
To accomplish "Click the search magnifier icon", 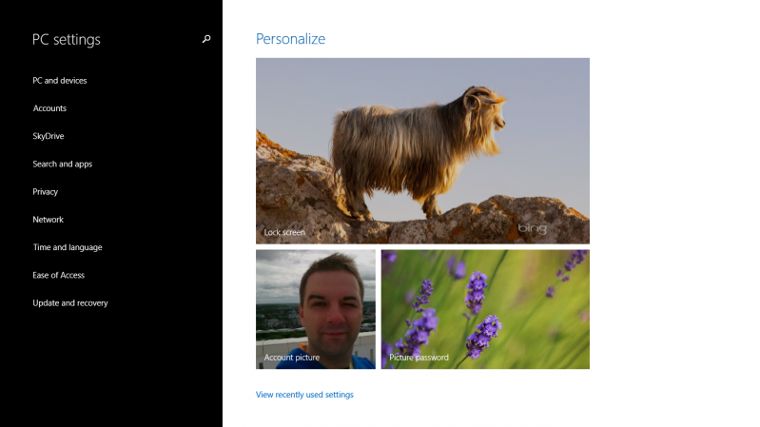I will (206, 39).
